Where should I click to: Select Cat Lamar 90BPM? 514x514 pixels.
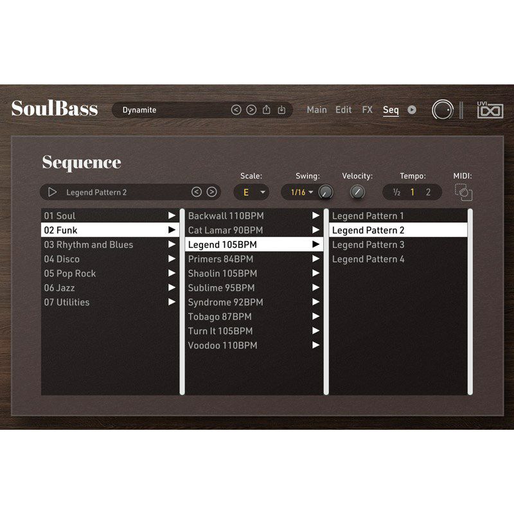(254, 230)
